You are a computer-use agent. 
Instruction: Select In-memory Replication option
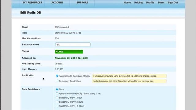(x=57, y=81)
